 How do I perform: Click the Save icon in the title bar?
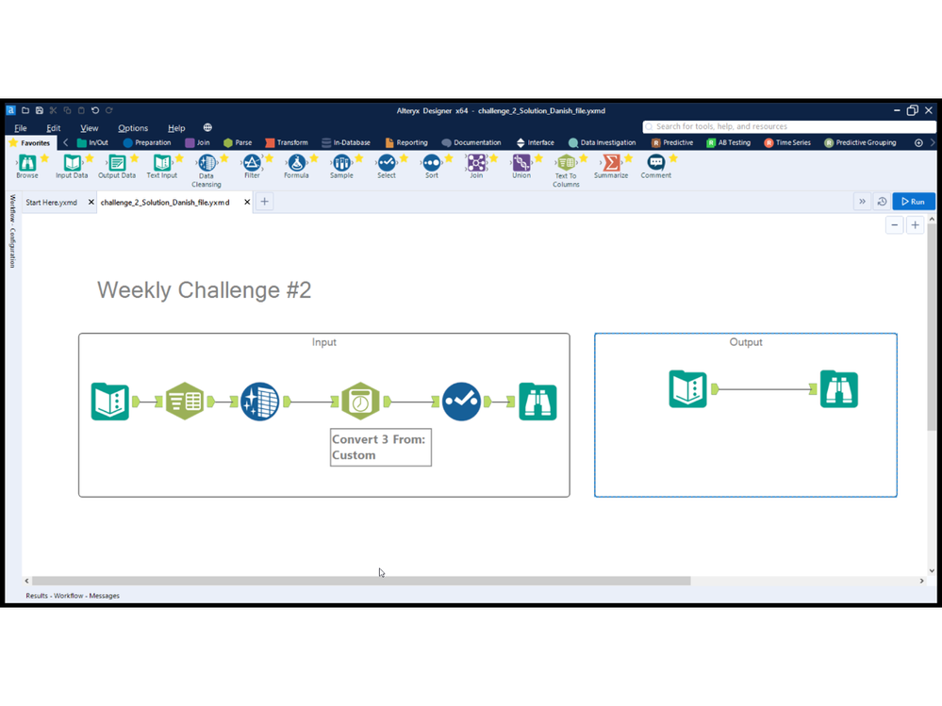(39, 110)
